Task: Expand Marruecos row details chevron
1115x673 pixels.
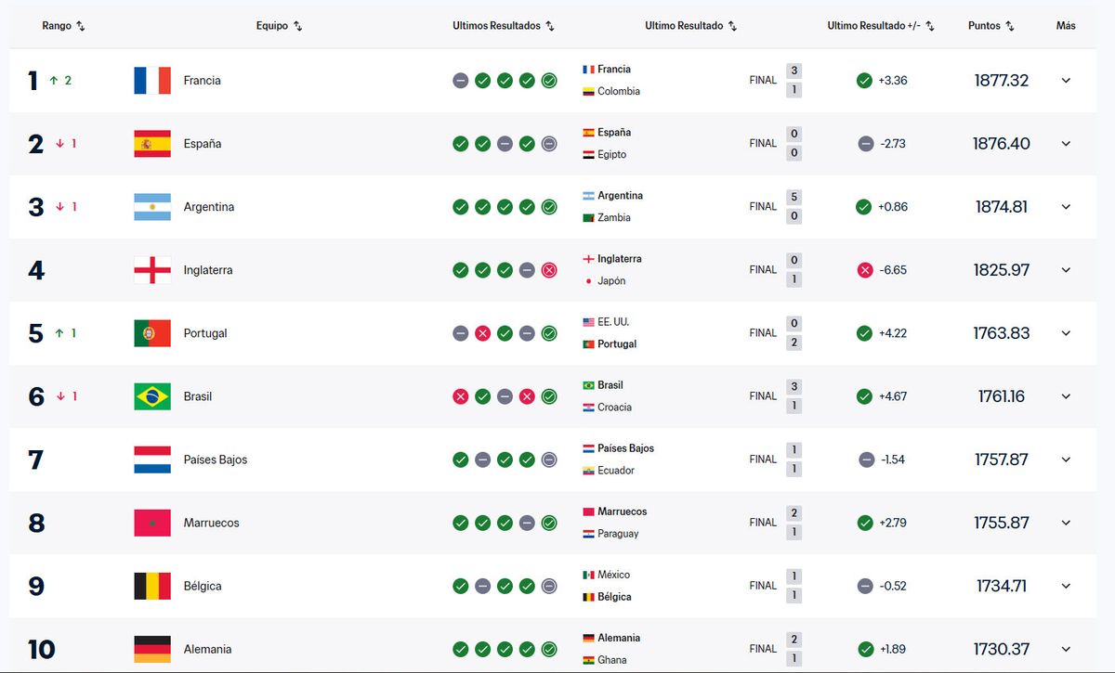Action: 1066,523
